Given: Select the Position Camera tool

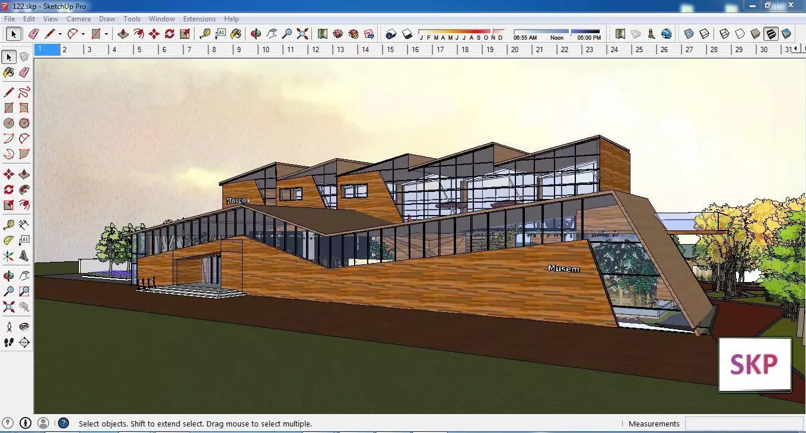Looking at the screenshot, I should (9, 327).
